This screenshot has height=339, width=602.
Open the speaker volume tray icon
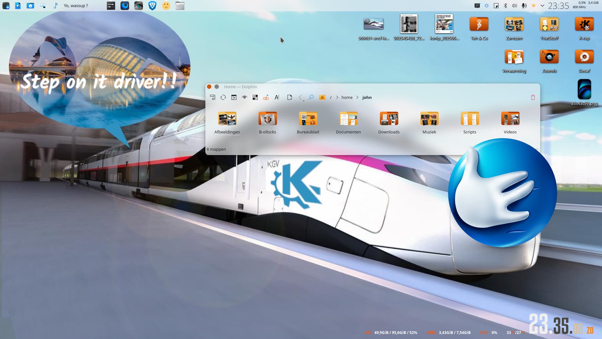coord(515,6)
